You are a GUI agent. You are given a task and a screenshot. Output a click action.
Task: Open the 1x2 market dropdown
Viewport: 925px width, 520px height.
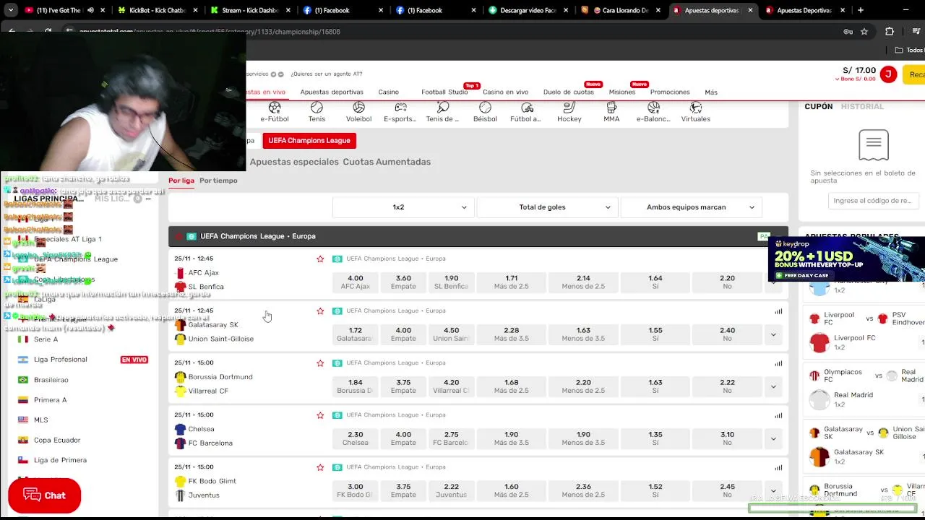pyautogui.click(x=403, y=207)
